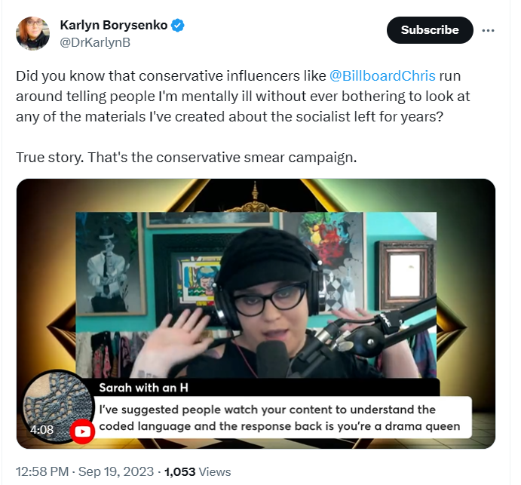Image resolution: width=521 pixels, height=485 pixels.
Task: Visit the @DrKarlynB handle link
Action: (x=95, y=42)
